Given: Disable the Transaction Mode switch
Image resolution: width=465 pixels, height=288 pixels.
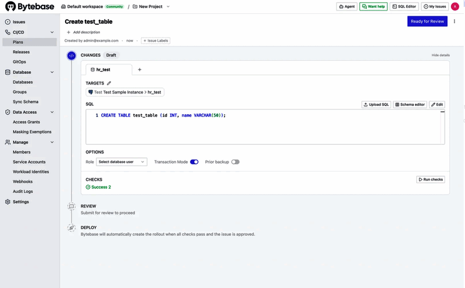Looking at the screenshot, I should click(194, 162).
